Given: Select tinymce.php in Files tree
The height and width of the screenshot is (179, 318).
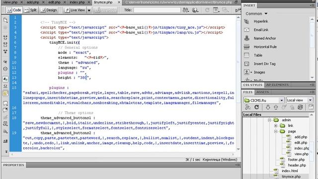Looking at the screenshot, I should coord(291,177).
